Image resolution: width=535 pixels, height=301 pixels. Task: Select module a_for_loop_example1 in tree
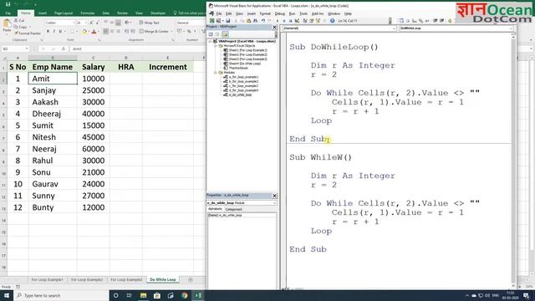pos(242,77)
